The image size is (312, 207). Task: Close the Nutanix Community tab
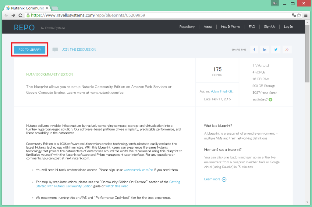point(47,8)
